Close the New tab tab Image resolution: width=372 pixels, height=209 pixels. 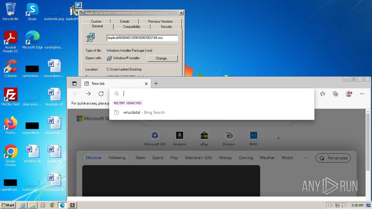[x=146, y=84]
